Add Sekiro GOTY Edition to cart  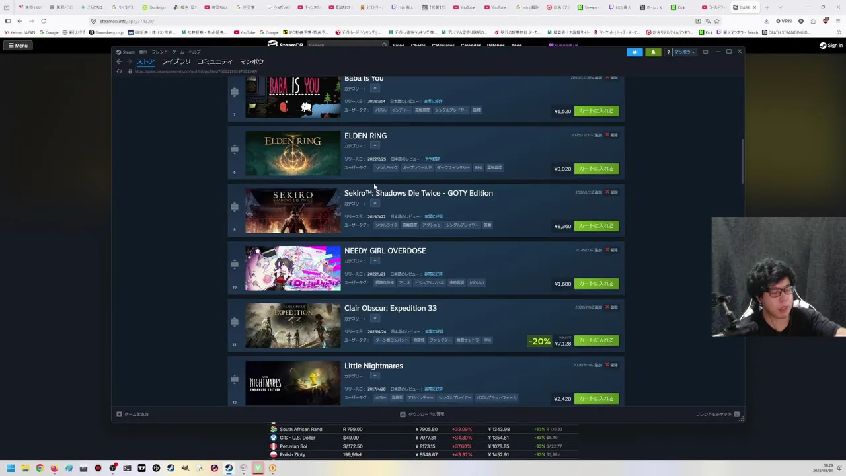point(596,226)
